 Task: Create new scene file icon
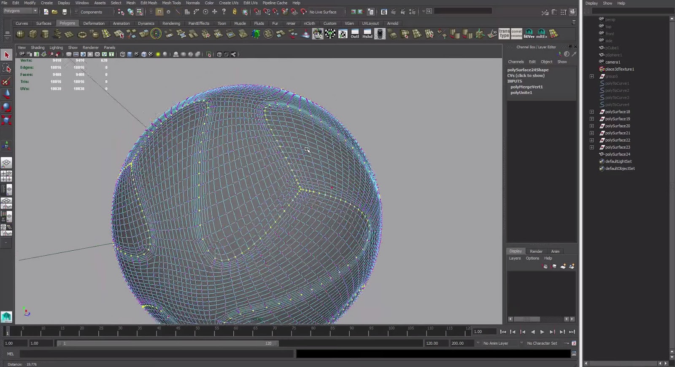pos(46,12)
